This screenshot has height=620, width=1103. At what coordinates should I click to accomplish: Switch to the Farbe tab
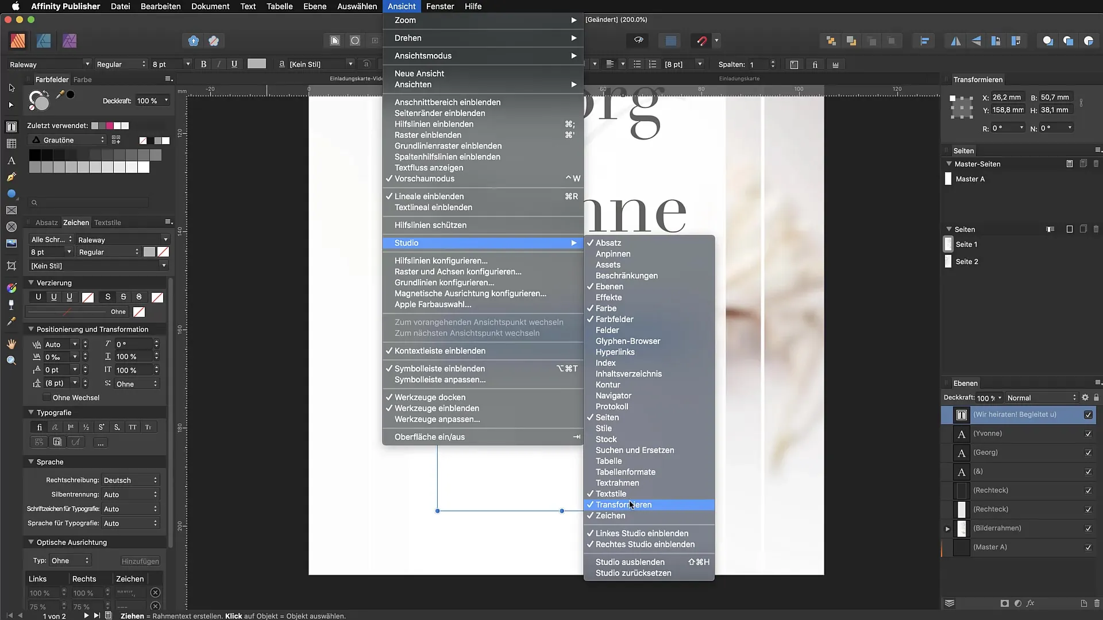tap(82, 79)
